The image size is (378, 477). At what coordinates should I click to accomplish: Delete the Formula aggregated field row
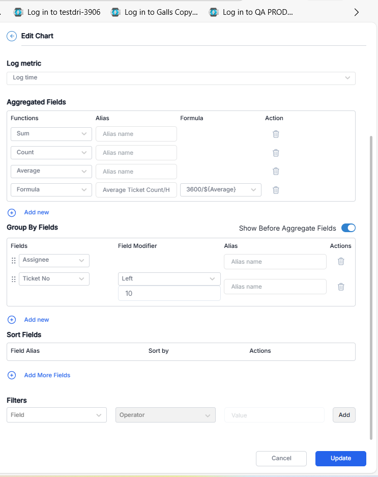coord(276,190)
